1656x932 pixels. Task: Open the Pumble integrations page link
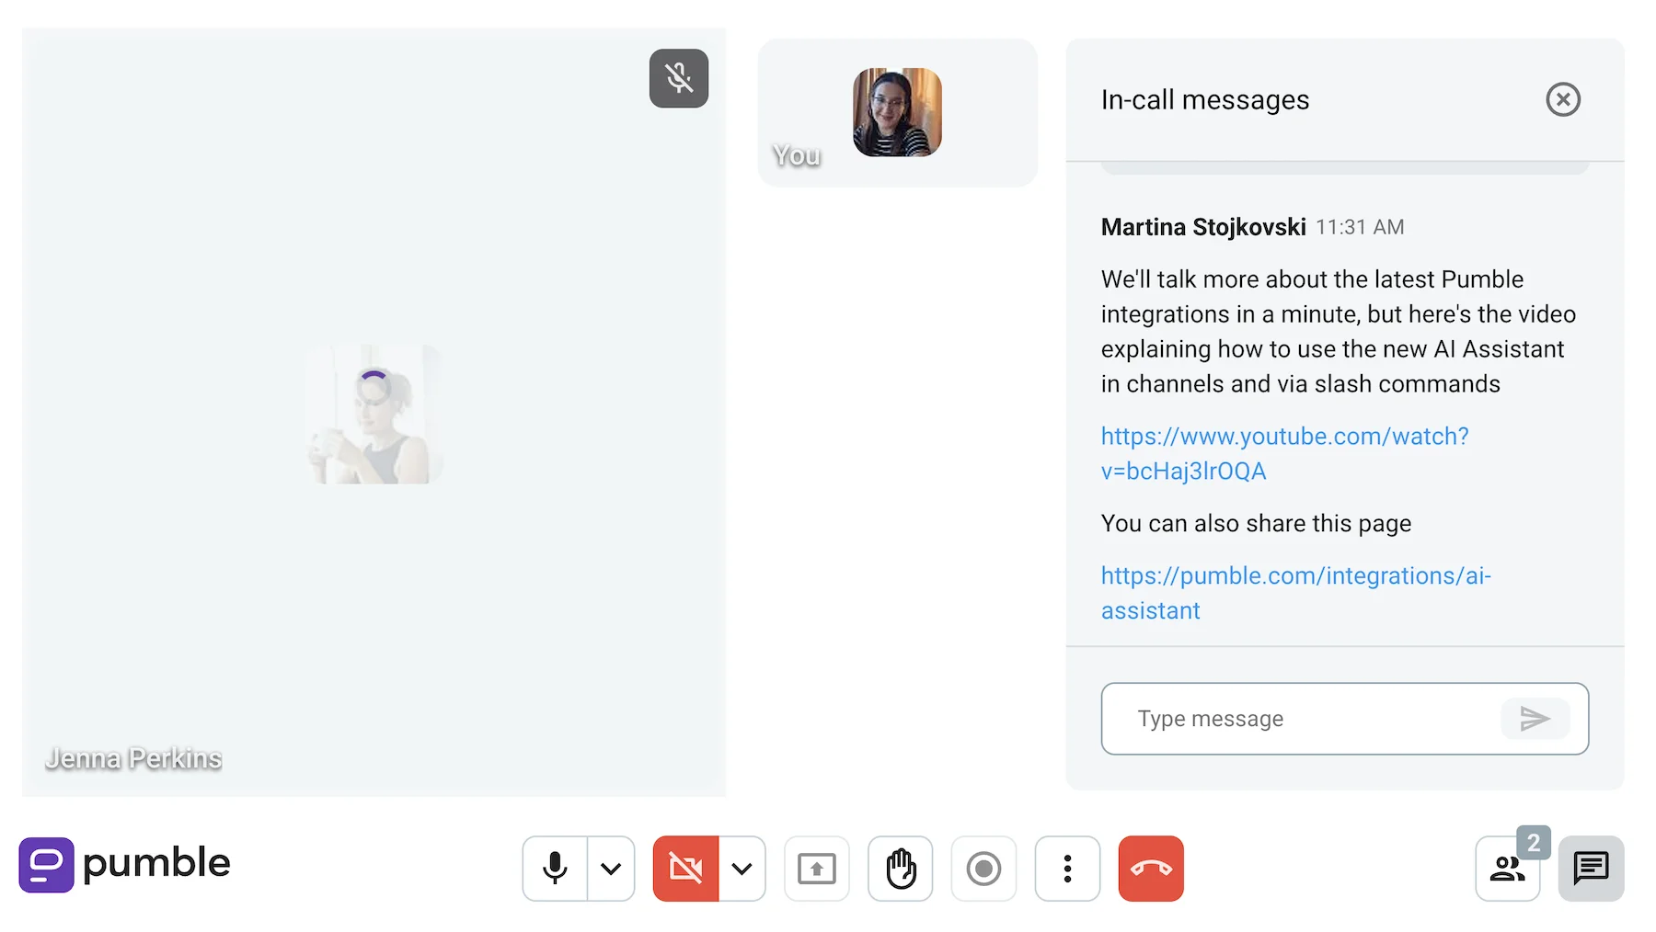click(x=1295, y=592)
